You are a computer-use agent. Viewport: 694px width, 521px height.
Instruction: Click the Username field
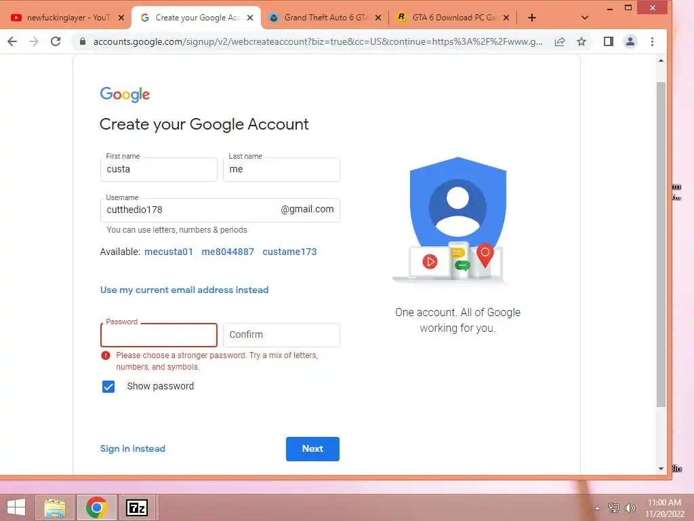220,210
